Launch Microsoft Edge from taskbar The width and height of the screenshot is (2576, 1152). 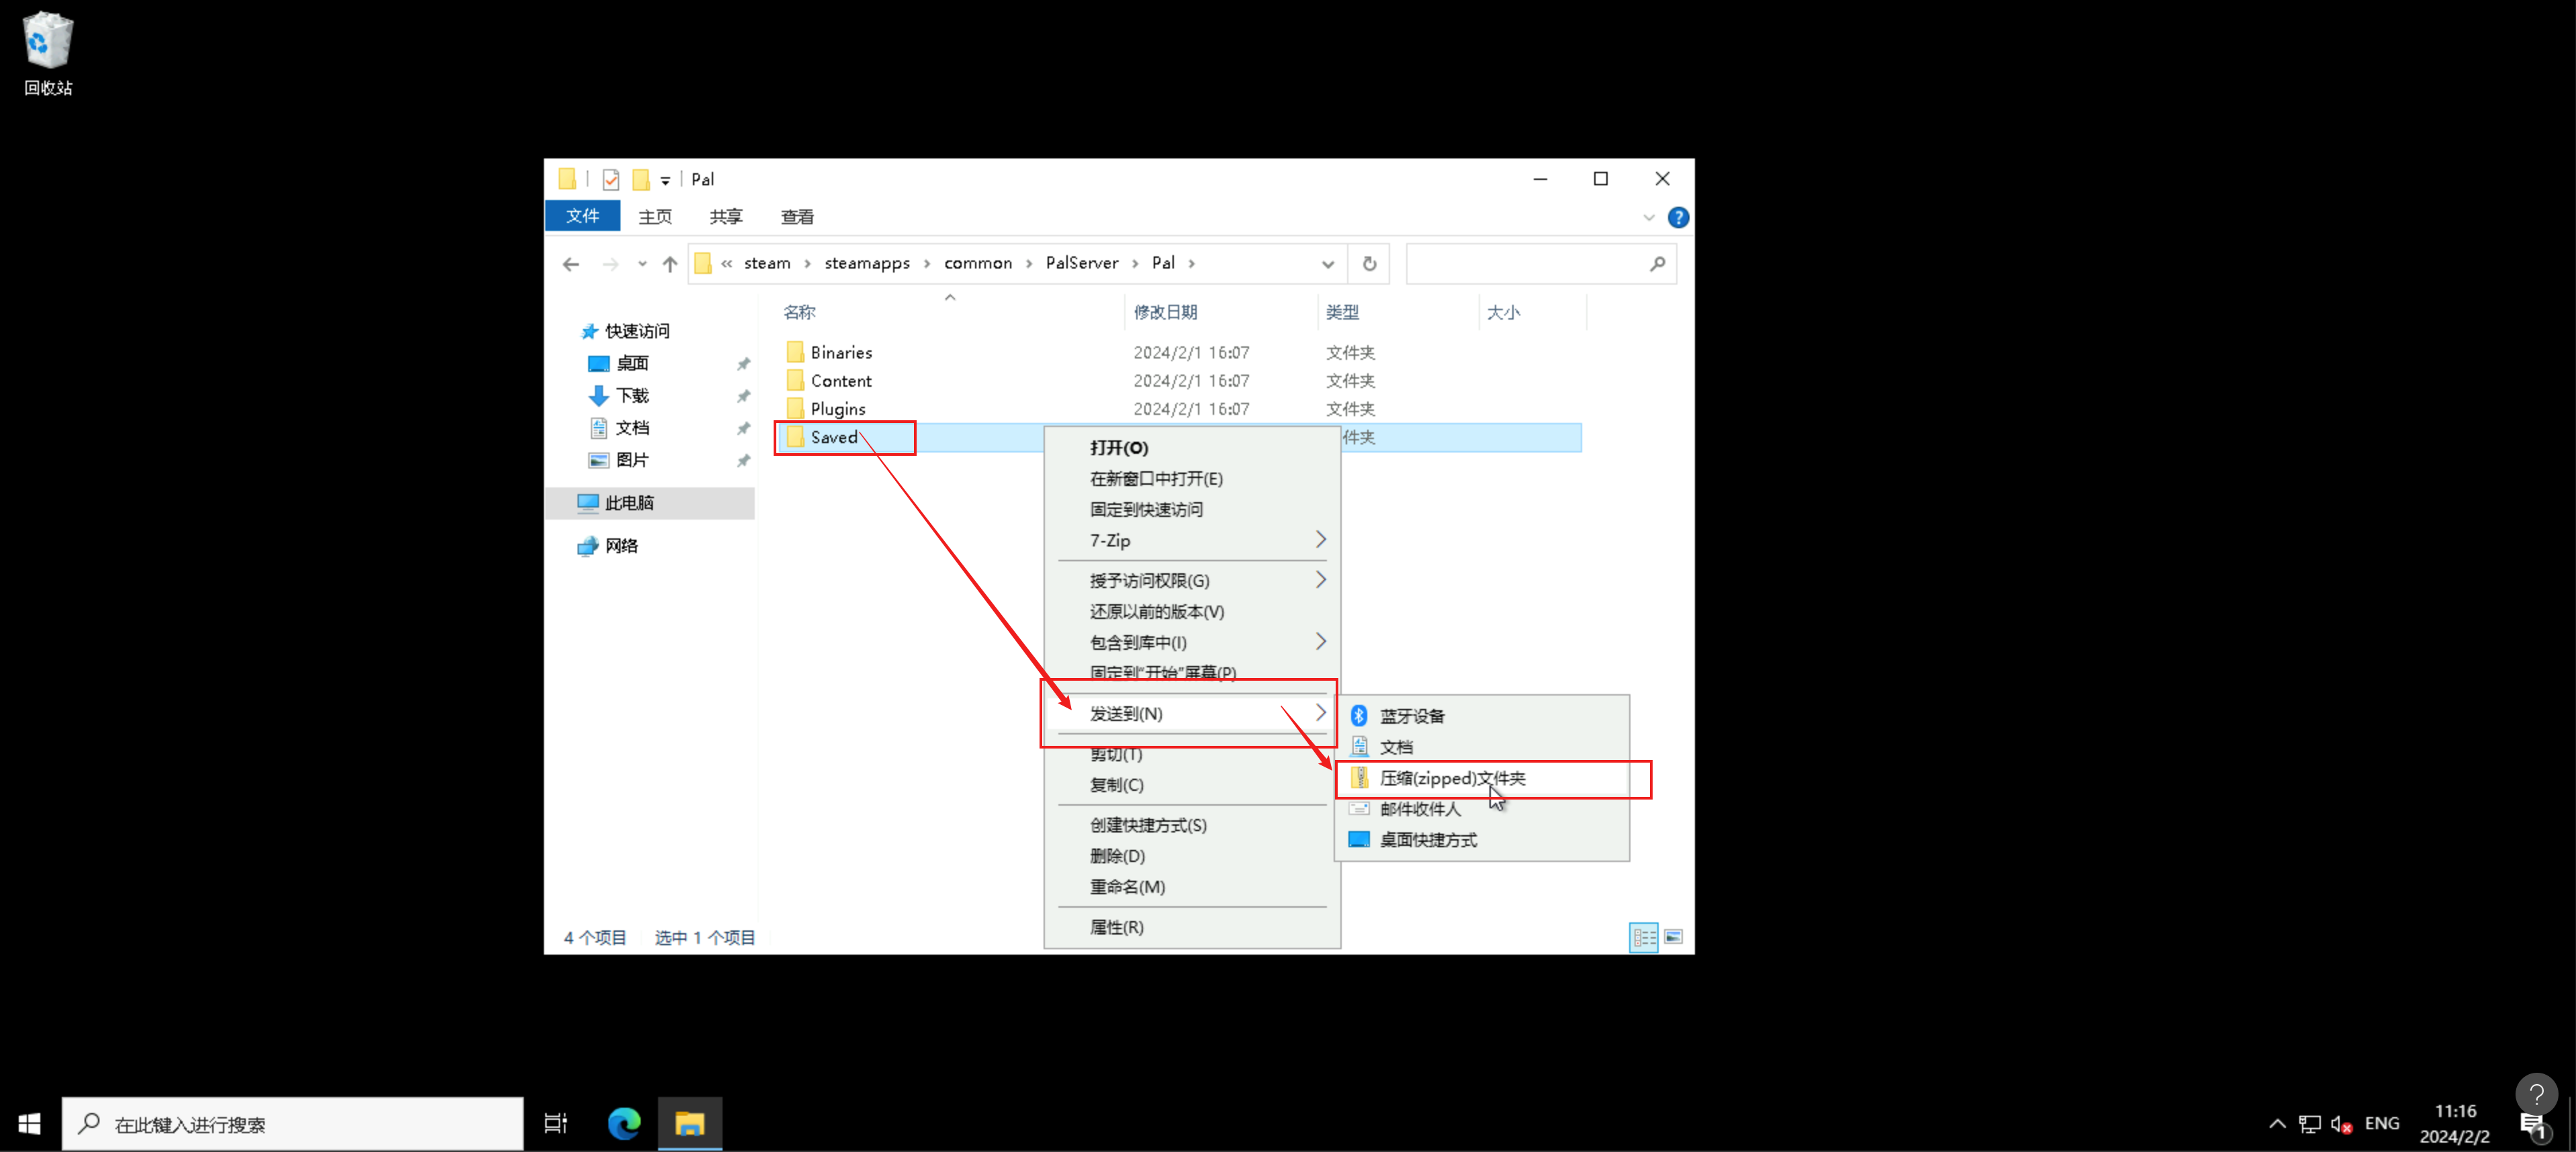click(x=624, y=1124)
